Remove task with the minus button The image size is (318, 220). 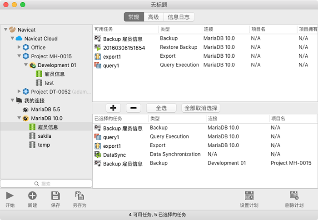pos(133,108)
